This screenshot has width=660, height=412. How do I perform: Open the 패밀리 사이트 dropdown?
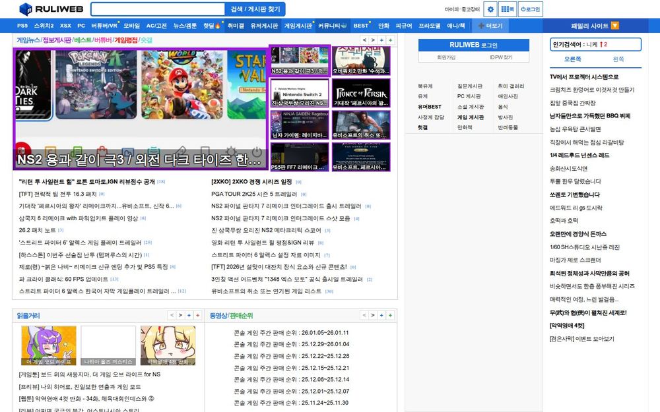coord(595,26)
